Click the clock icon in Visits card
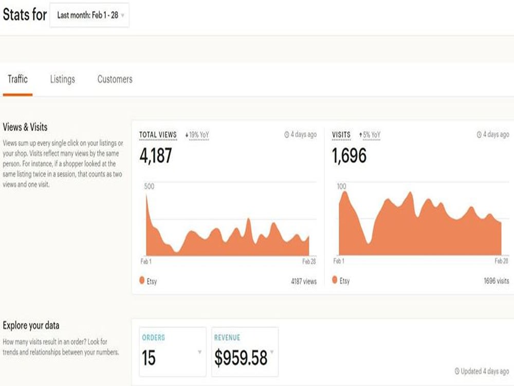514x386 pixels. click(x=479, y=134)
